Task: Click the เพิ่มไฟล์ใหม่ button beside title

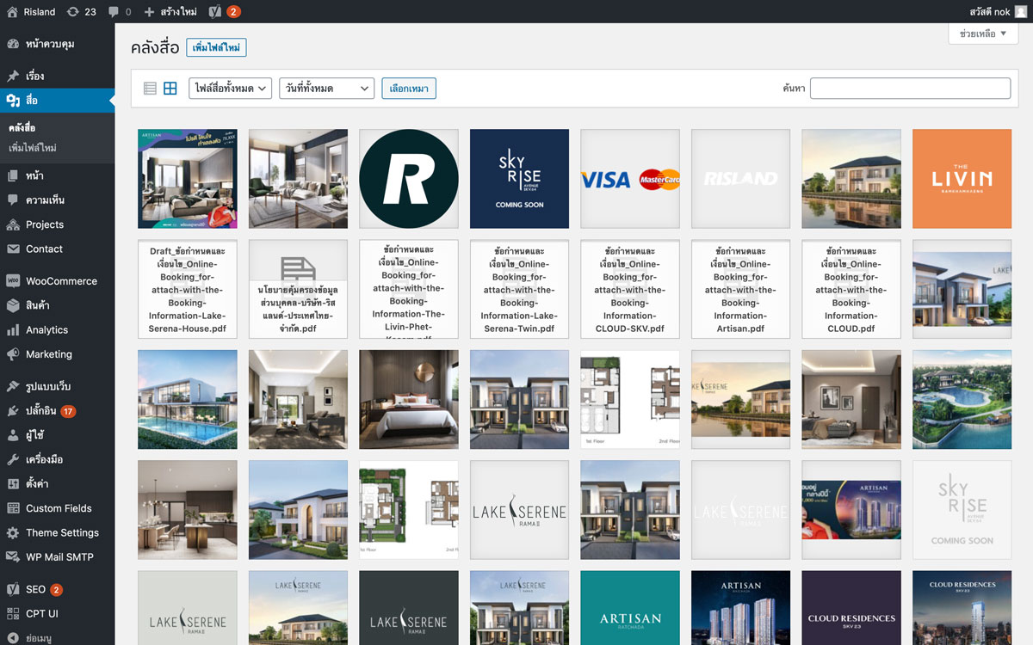Action: pyautogui.click(x=216, y=47)
